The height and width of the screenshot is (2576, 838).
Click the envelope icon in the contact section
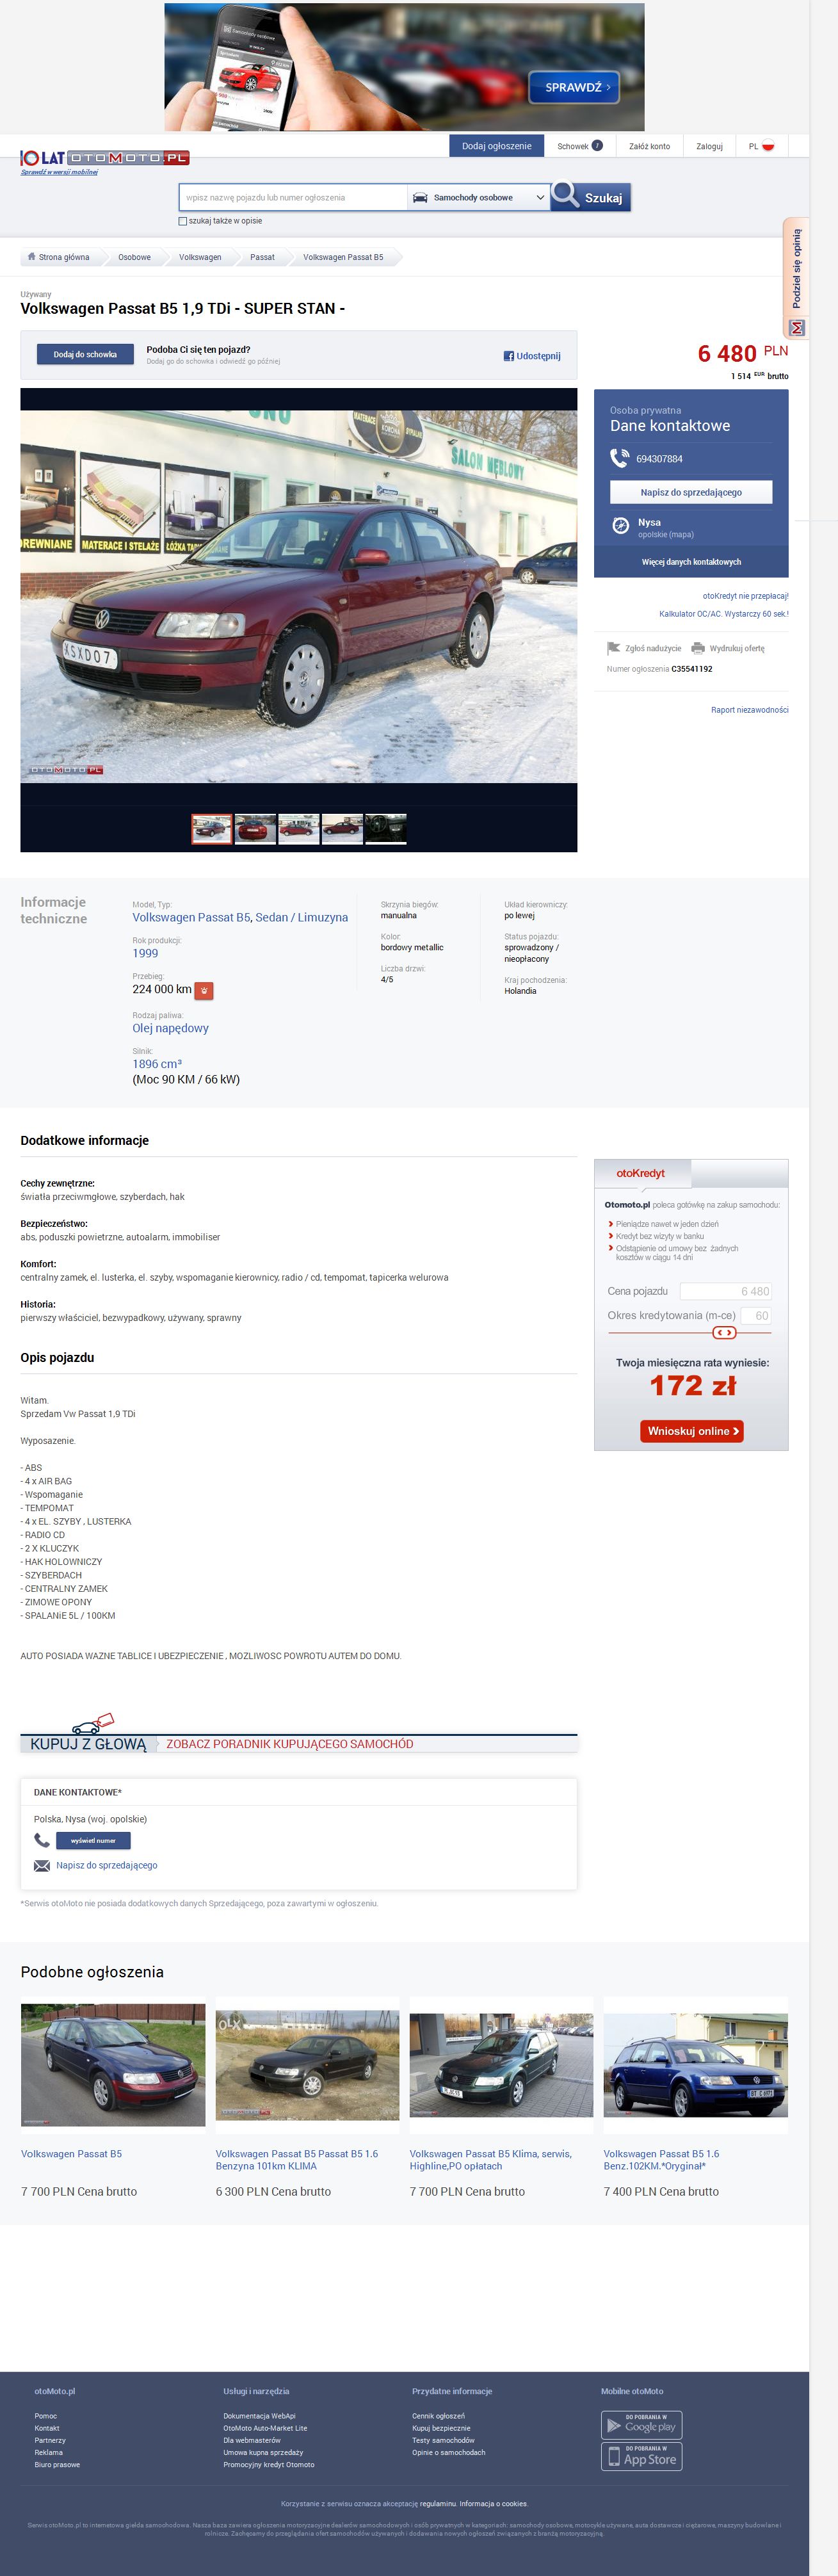42,1865
